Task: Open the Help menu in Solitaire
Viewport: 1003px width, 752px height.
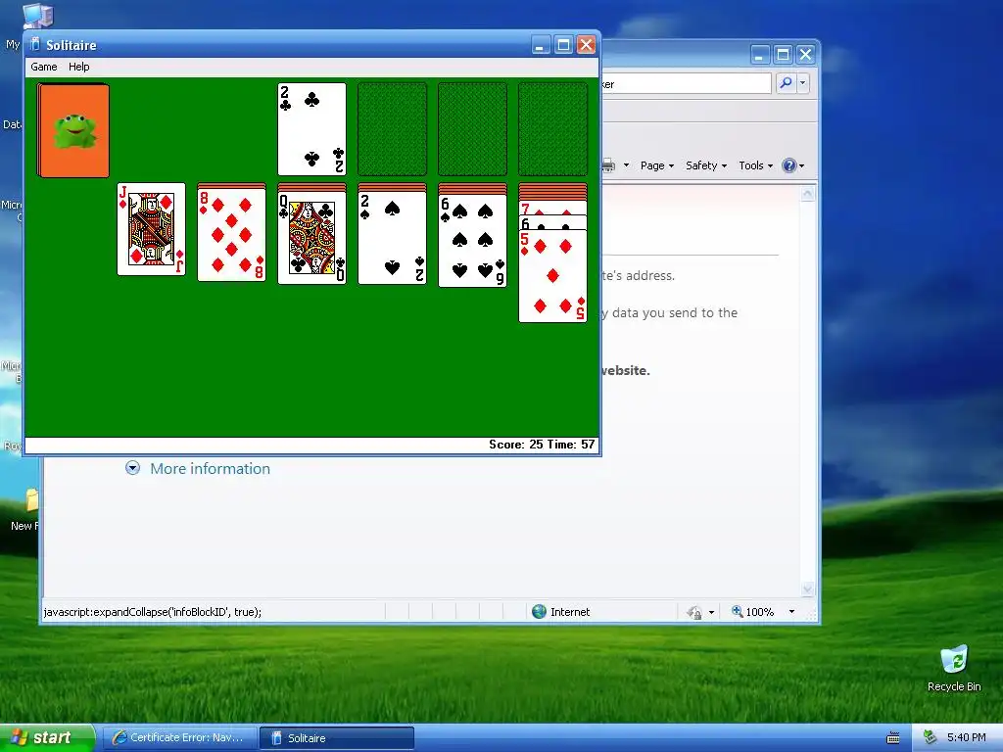Action: [x=78, y=67]
